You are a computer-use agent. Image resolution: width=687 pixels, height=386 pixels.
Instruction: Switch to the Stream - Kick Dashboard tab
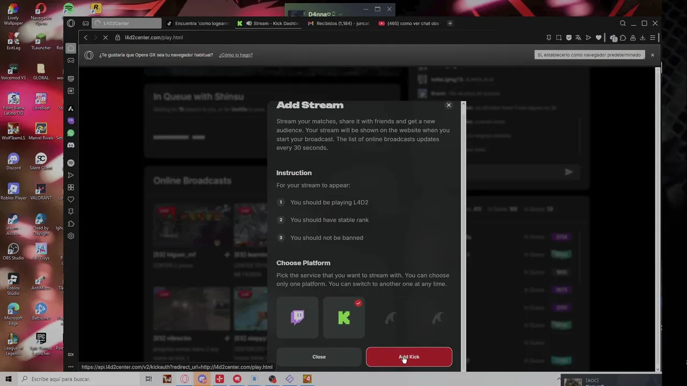click(268, 24)
